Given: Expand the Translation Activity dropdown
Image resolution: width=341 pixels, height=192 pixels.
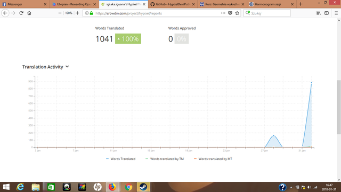Looking at the screenshot, I should click(x=67, y=67).
